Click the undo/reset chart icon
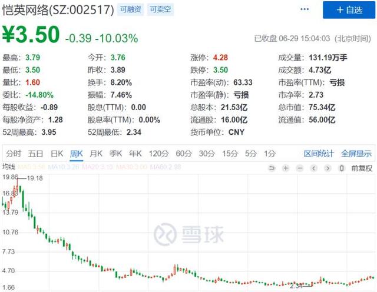This screenshot has width=377, height=292. pos(272,168)
